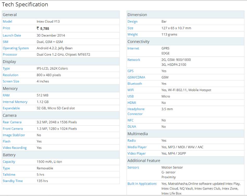247x196 pixels.
Task: Click the Sensors link
Action: pyautogui.click(x=133, y=168)
